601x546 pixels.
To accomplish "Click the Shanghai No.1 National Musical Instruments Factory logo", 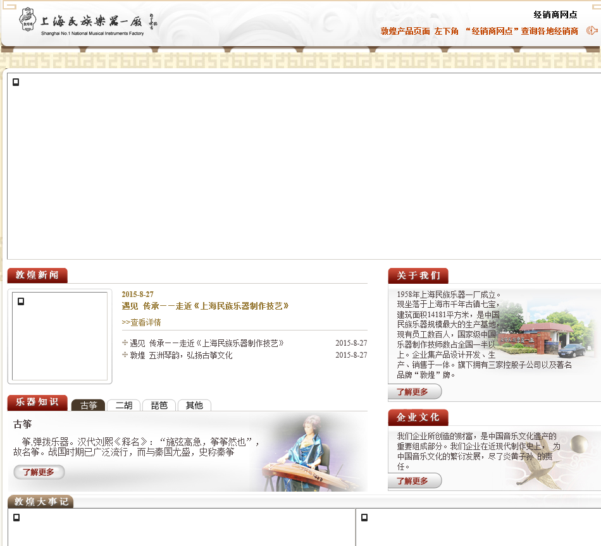I will coord(88,23).
